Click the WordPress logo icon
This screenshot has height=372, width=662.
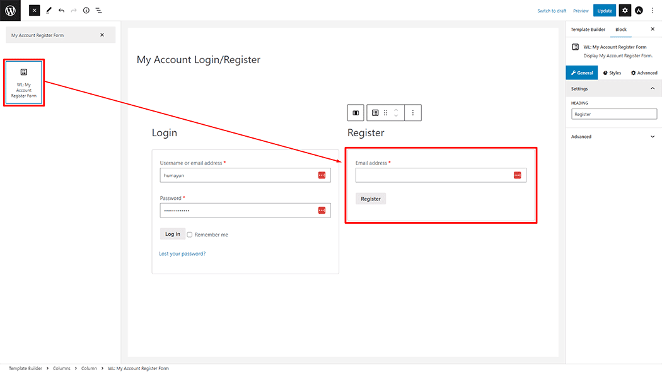9,10
